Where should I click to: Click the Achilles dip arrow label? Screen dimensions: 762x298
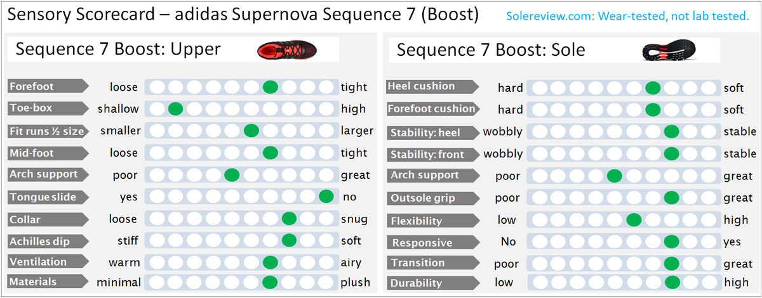point(48,241)
